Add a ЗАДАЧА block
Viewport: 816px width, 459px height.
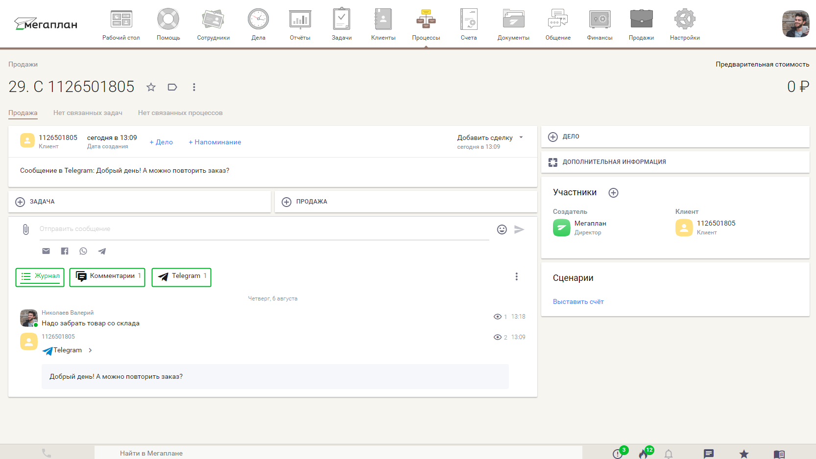140,202
